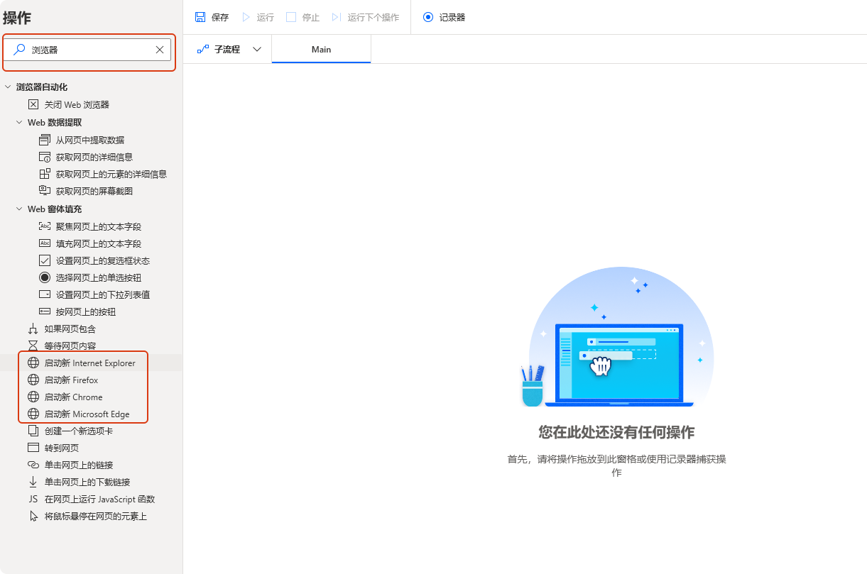Click the globe icon for 启动新 Firefox
This screenshot has height=574, width=867.
tap(33, 380)
